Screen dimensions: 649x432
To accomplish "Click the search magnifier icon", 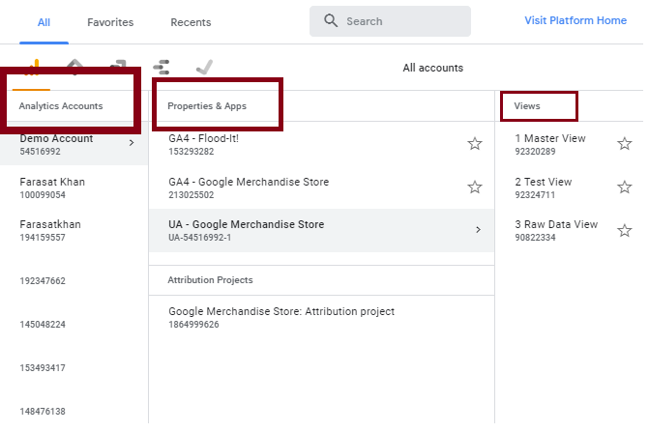I will (331, 20).
